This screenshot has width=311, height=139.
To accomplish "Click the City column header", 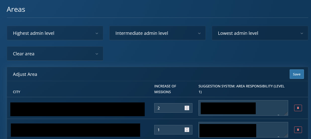I will pos(17,92).
